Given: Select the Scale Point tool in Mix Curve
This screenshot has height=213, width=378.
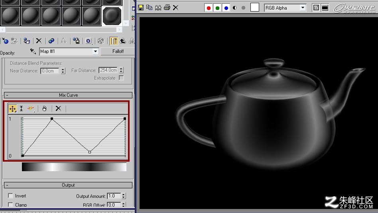Looking at the screenshot, I should click(21, 109).
